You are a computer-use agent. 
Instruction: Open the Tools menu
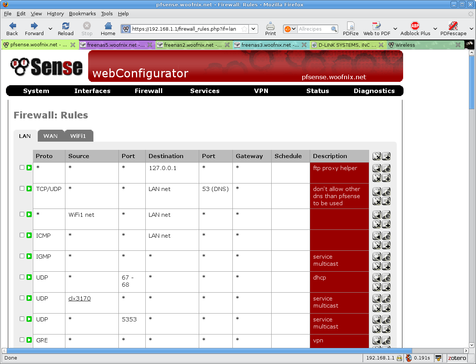(x=107, y=13)
